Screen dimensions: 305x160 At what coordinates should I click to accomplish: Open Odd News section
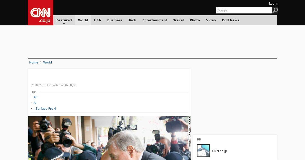point(231,20)
